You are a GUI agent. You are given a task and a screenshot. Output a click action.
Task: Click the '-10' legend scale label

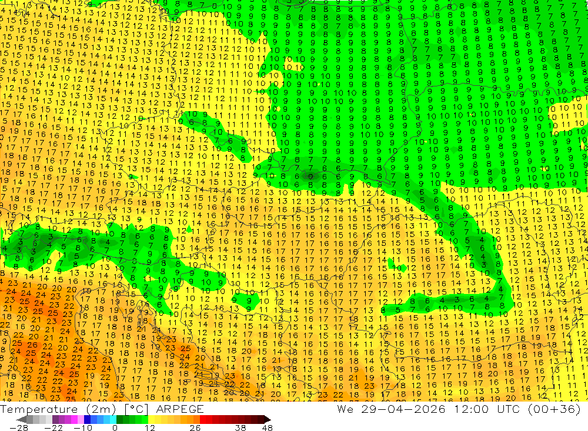(83, 427)
